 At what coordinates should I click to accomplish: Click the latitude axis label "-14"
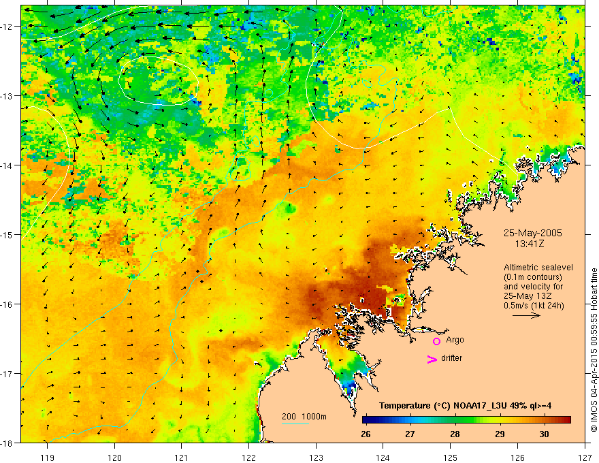[x=7, y=165]
